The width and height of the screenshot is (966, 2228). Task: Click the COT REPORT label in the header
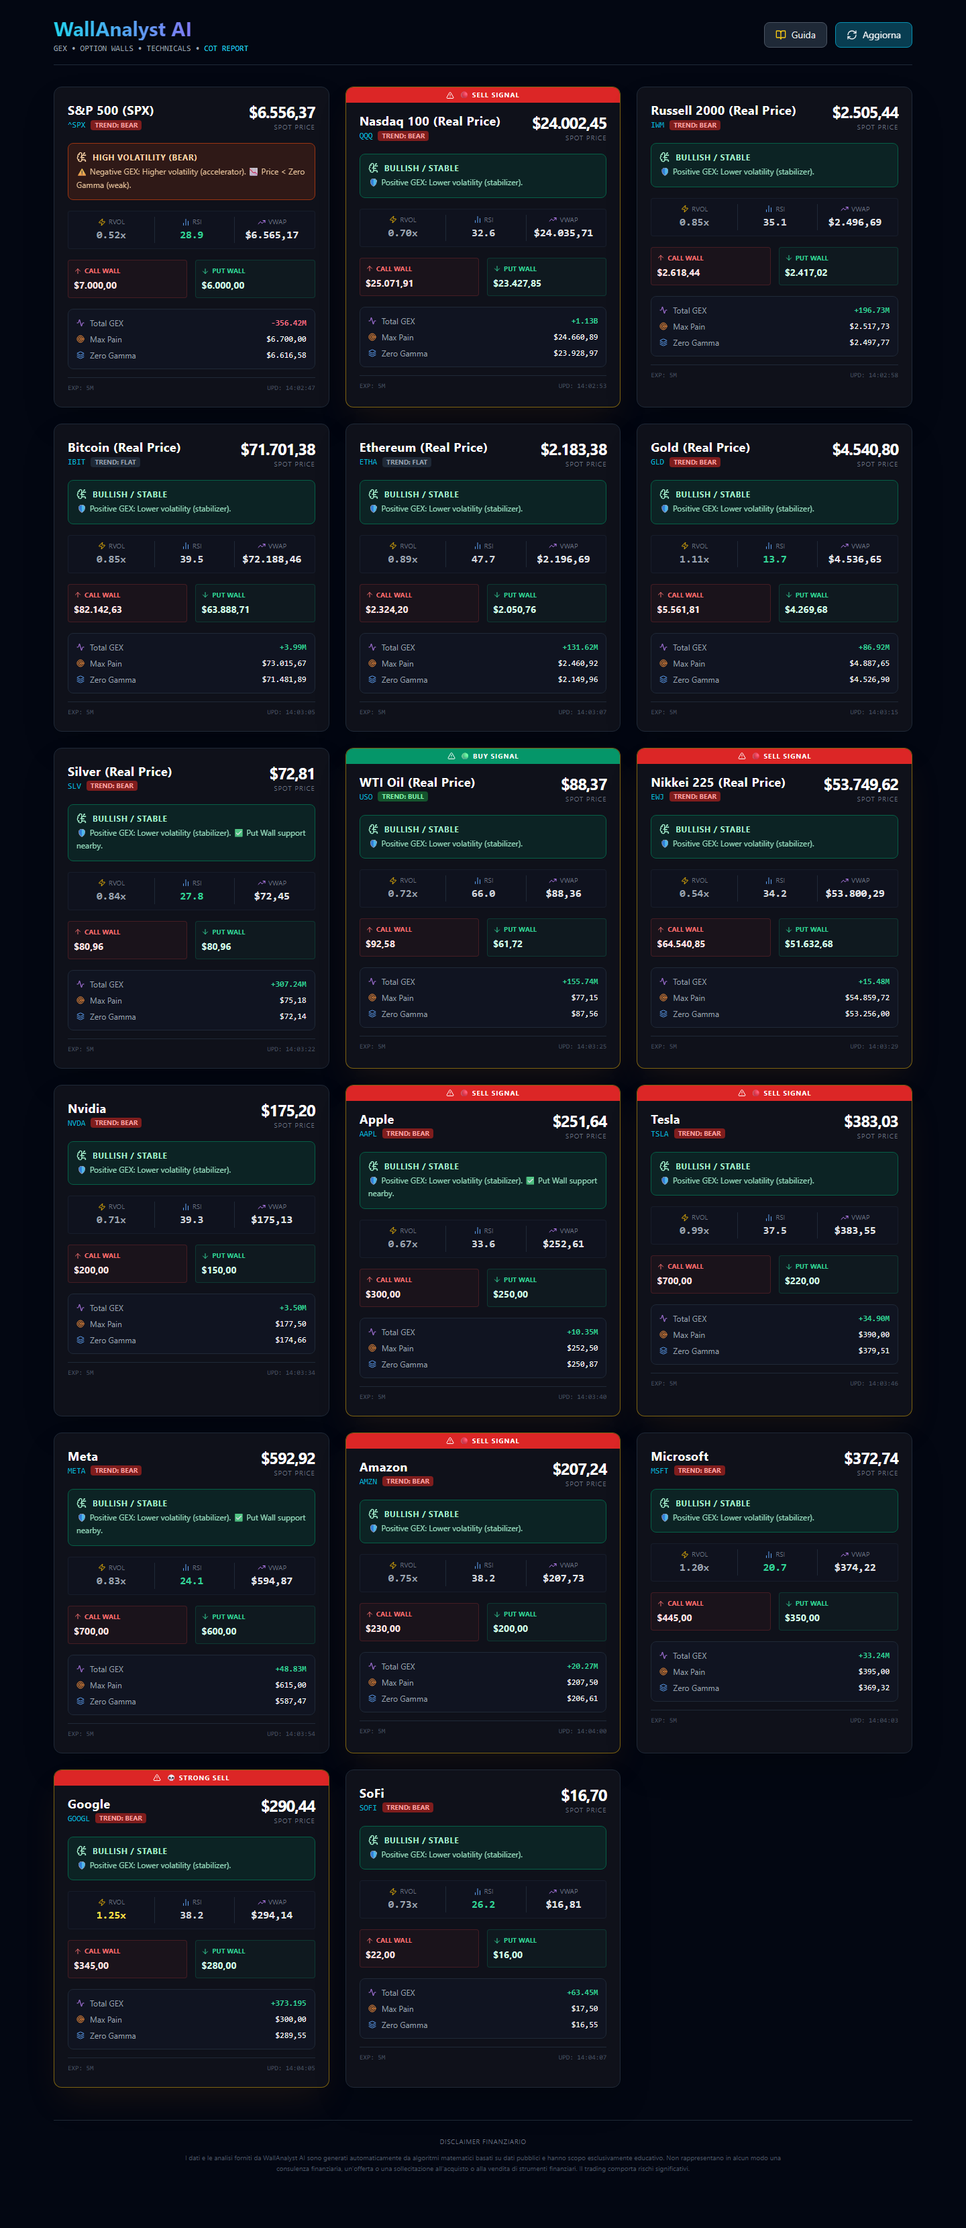click(x=225, y=49)
